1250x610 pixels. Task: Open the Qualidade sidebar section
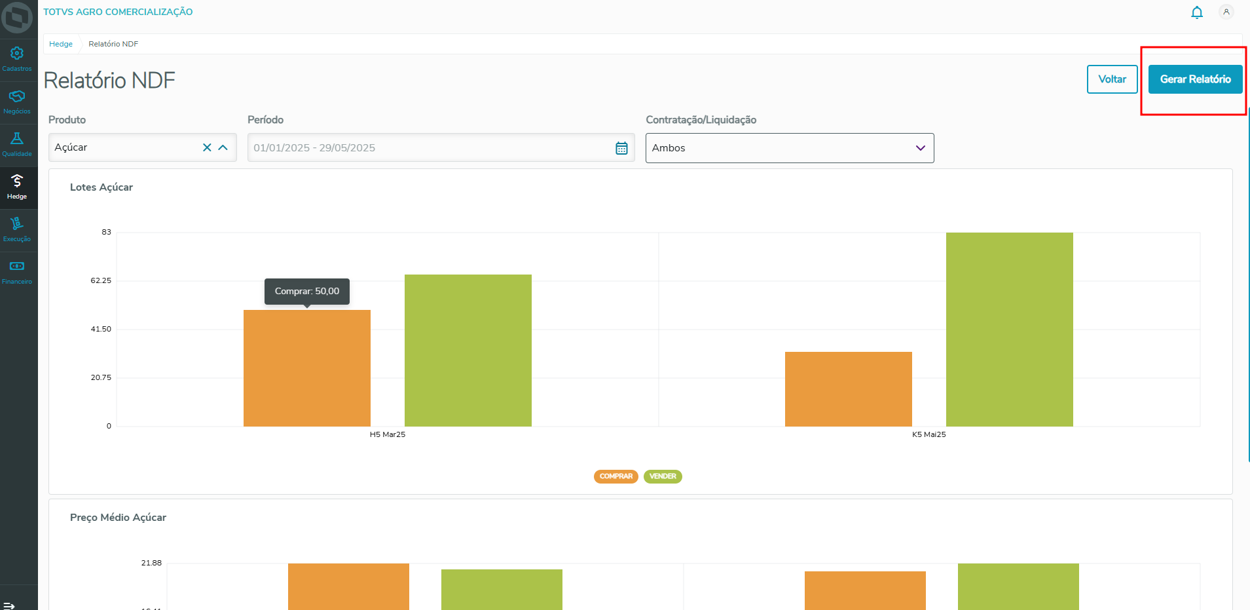click(17, 145)
